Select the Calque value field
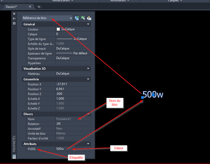The image size is (210, 164). tap(73, 34)
